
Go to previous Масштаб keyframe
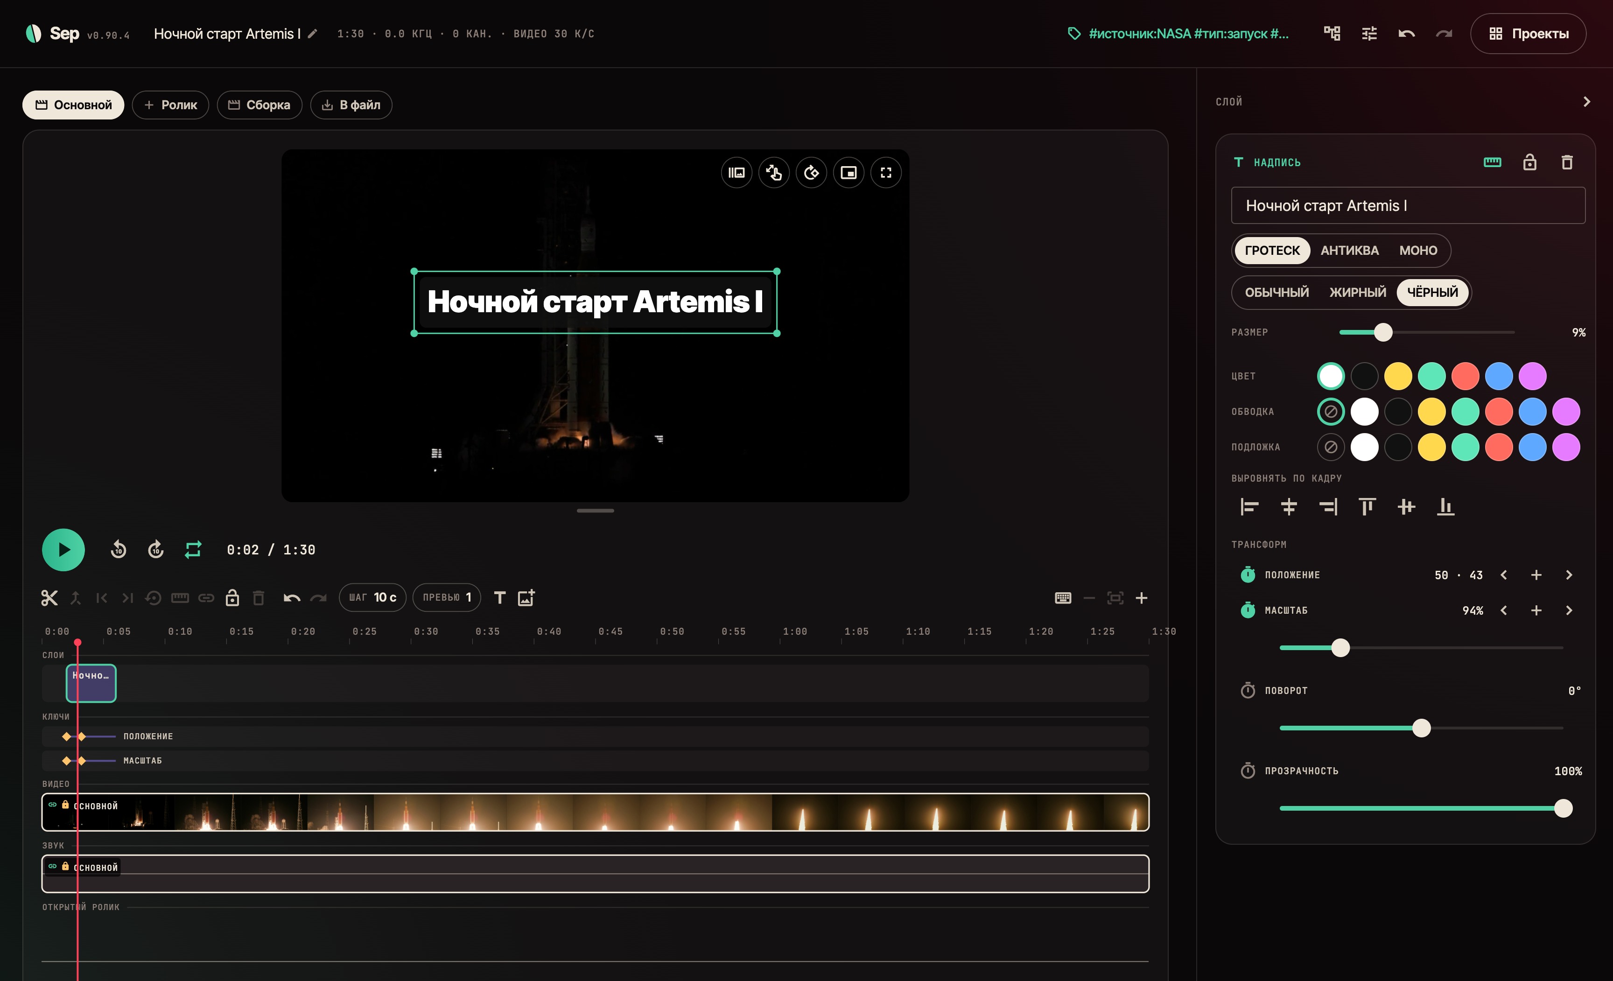coord(1504,610)
